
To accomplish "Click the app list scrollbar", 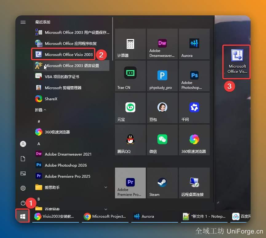I will [x=113, y=39].
